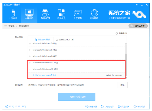This screenshot has width=152, height=111.
Task: Click the system list scrollbar thumb
Action: click(126, 65)
